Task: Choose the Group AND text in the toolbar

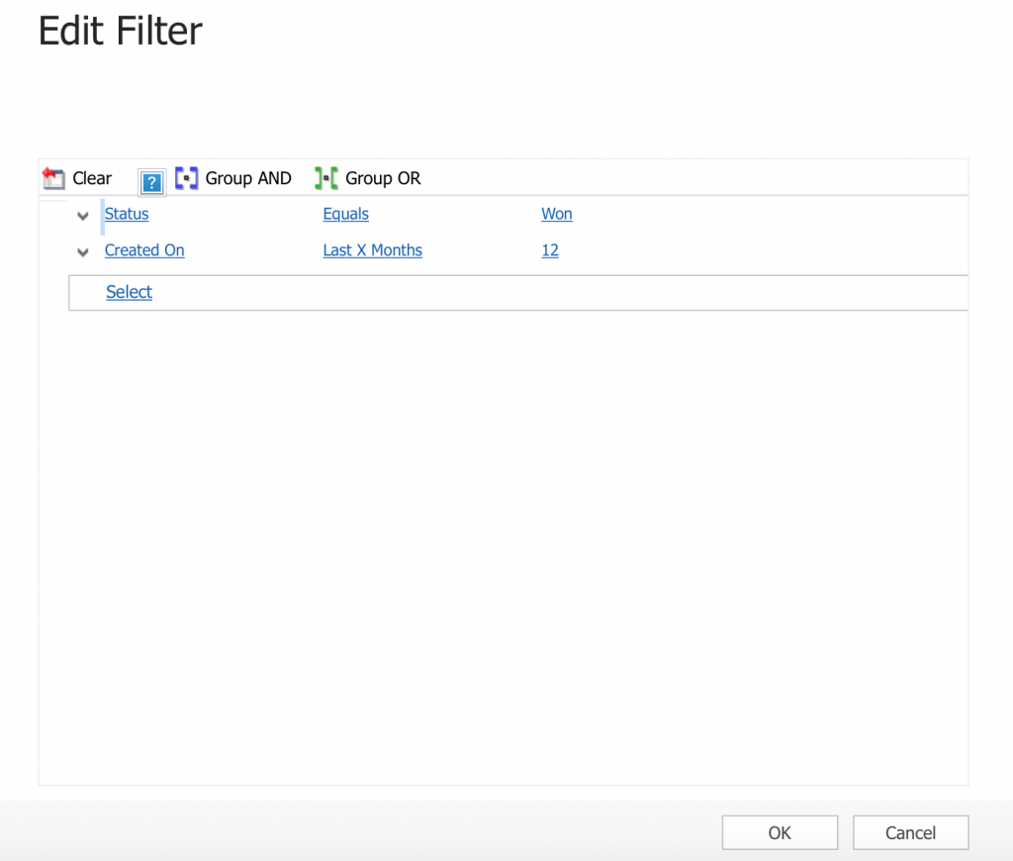Action: click(x=248, y=178)
